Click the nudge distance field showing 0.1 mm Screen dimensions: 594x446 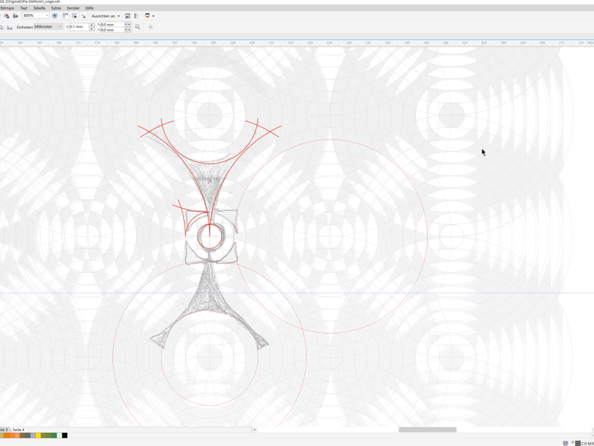tap(77, 27)
